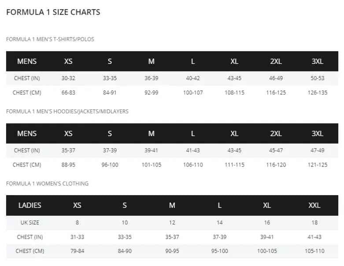The height and width of the screenshot is (266, 344).
Task: Click the 105-110 chest centimeter cell
Action: click(x=314, y=251)
